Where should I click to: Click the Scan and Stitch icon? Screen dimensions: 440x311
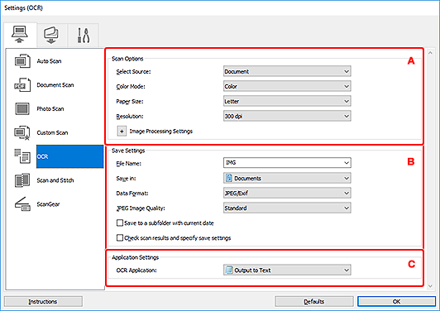click(x=22, y=180)
